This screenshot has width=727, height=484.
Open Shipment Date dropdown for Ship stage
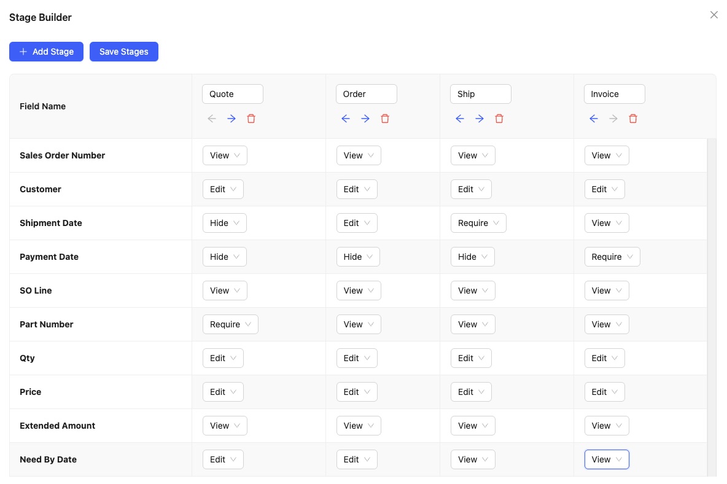(478, 223)
